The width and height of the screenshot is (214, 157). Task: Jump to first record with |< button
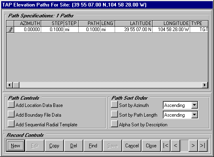[166, 146]
